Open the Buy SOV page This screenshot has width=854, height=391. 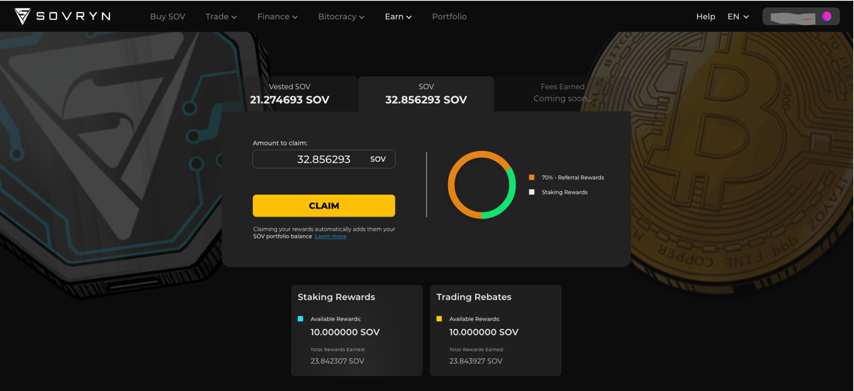tap(168, 17)
